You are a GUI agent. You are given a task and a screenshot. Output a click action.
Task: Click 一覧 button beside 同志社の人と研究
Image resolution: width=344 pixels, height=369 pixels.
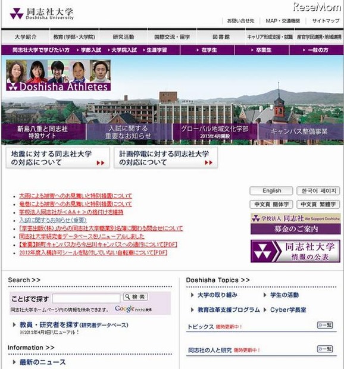pos(325,349)
